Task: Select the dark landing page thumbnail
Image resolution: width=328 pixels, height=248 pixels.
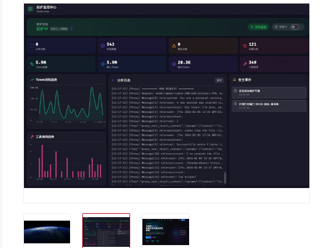Action: tap(166, 232)
